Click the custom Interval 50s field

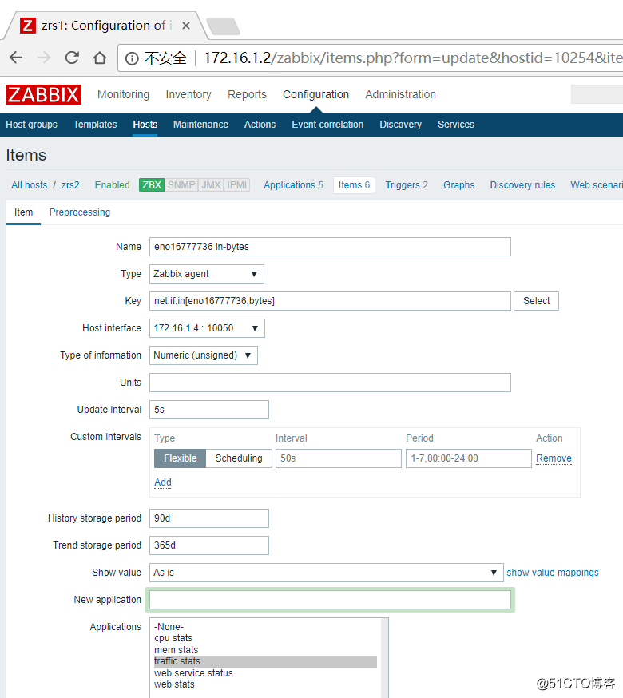[339, 458]
